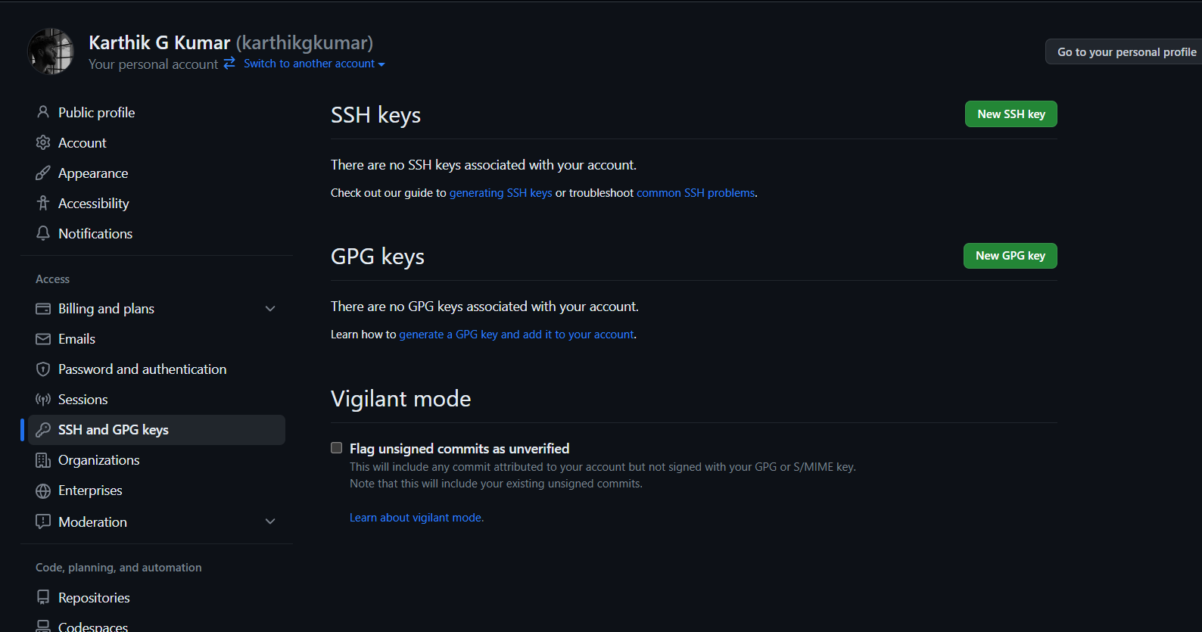Open Switch to another account dropdown
This screenshot has height=632, width=1202.
313,64
